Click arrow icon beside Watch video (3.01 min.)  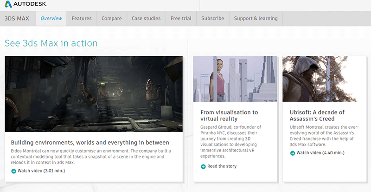coord(14,171)
